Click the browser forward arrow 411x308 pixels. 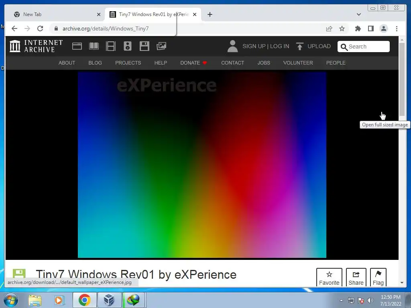(27, 28)
